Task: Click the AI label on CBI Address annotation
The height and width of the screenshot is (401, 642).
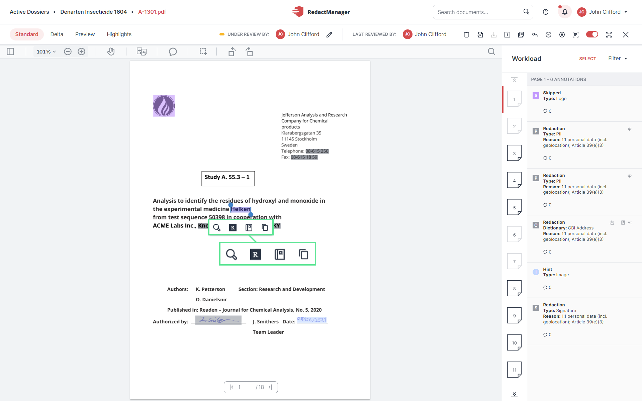Action: coord(630,223)
